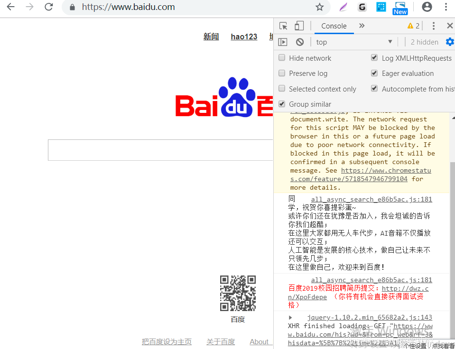Show more DevTools tabs with the chevron
Viewport: 455px width, 349px height.
(x=362, y=26)
